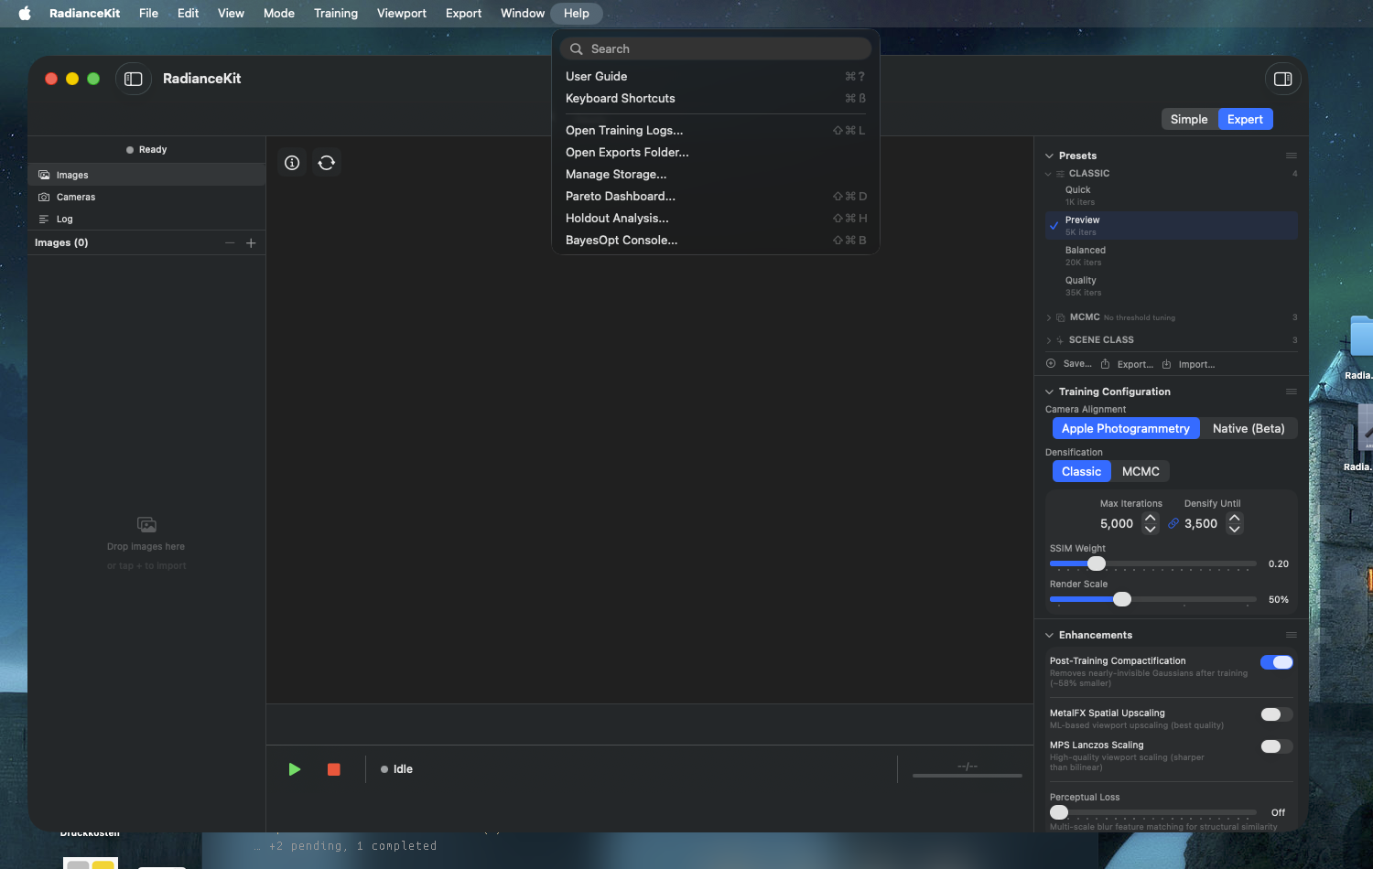Click the Max Iterations value 5,000
This screenshot has height=869, width=1373.
point(1117,523)
